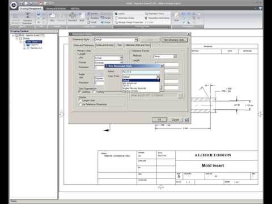Open Dimension Styles from the ribbon
This screenshot has width=272, height=204.
(125, 18)
